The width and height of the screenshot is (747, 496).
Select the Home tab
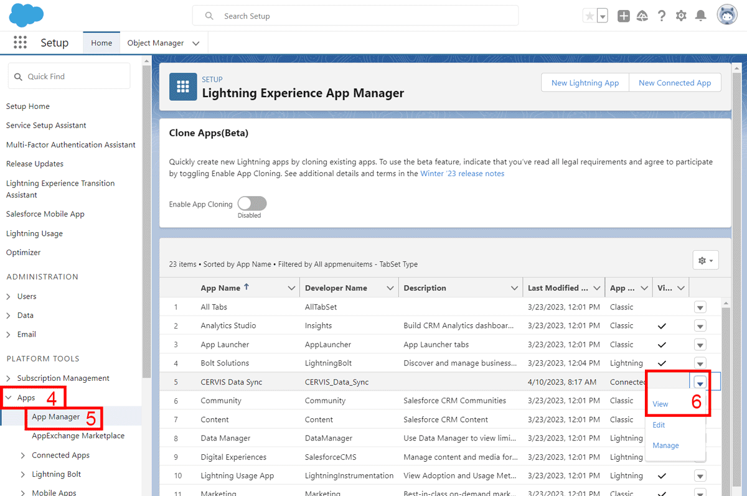(101, 43)
